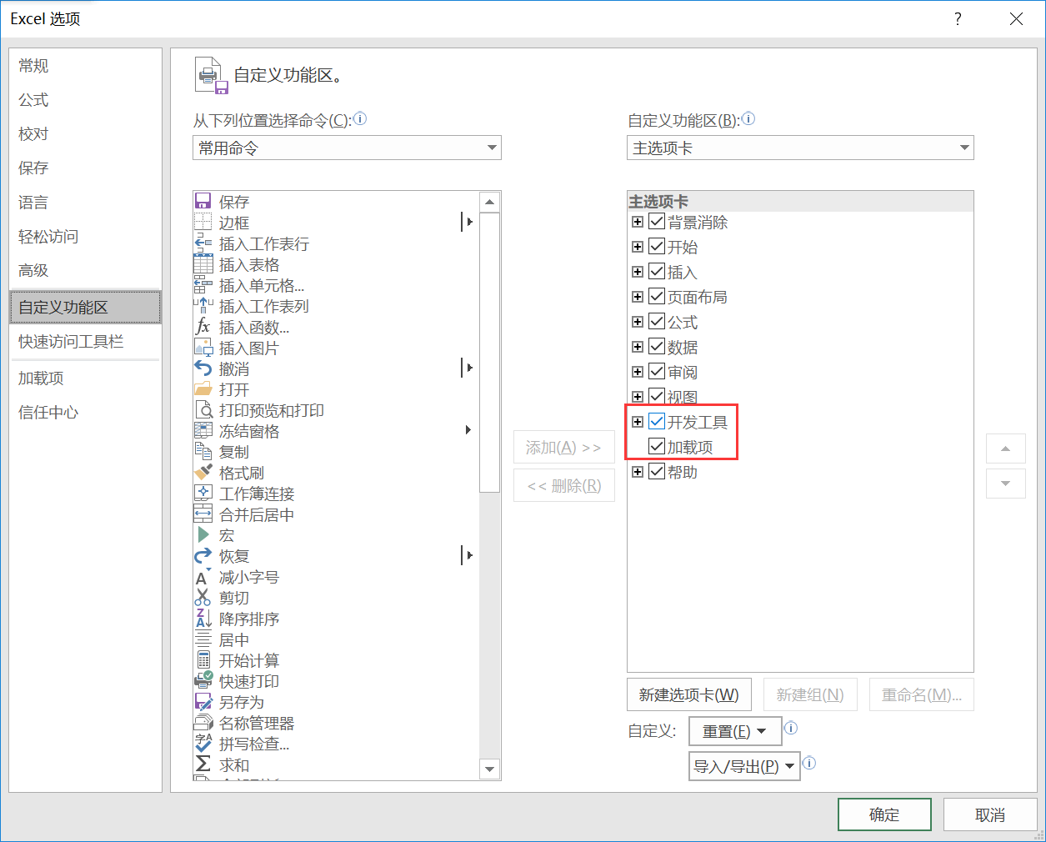Viewport: 1046px width, 842px height.
Task: Pick the 格式刷 format painter icon
Action: (203, 473)
